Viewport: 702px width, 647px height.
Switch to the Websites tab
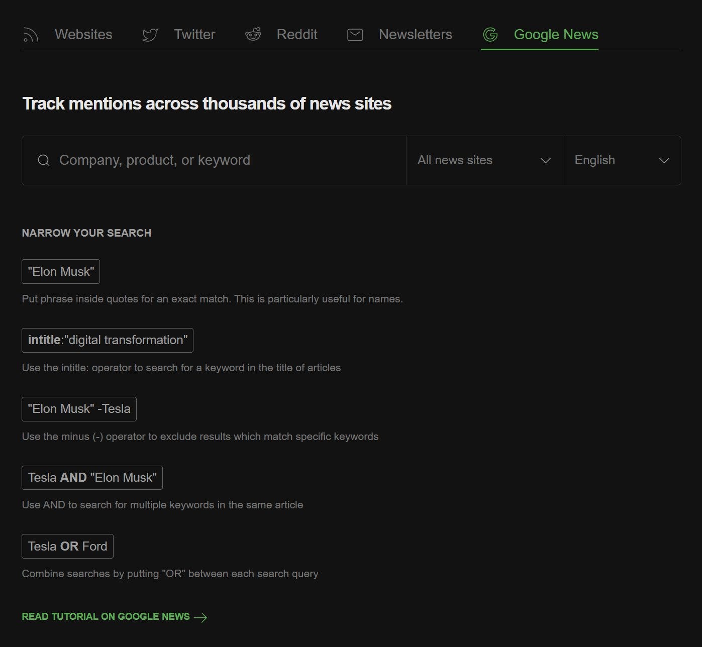click(x=68, y=35)
